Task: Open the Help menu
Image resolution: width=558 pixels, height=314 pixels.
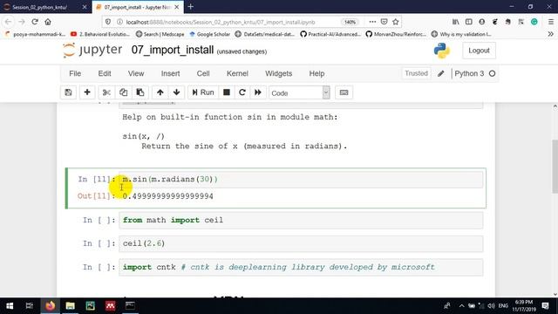Action: click(x=316, y=73)
